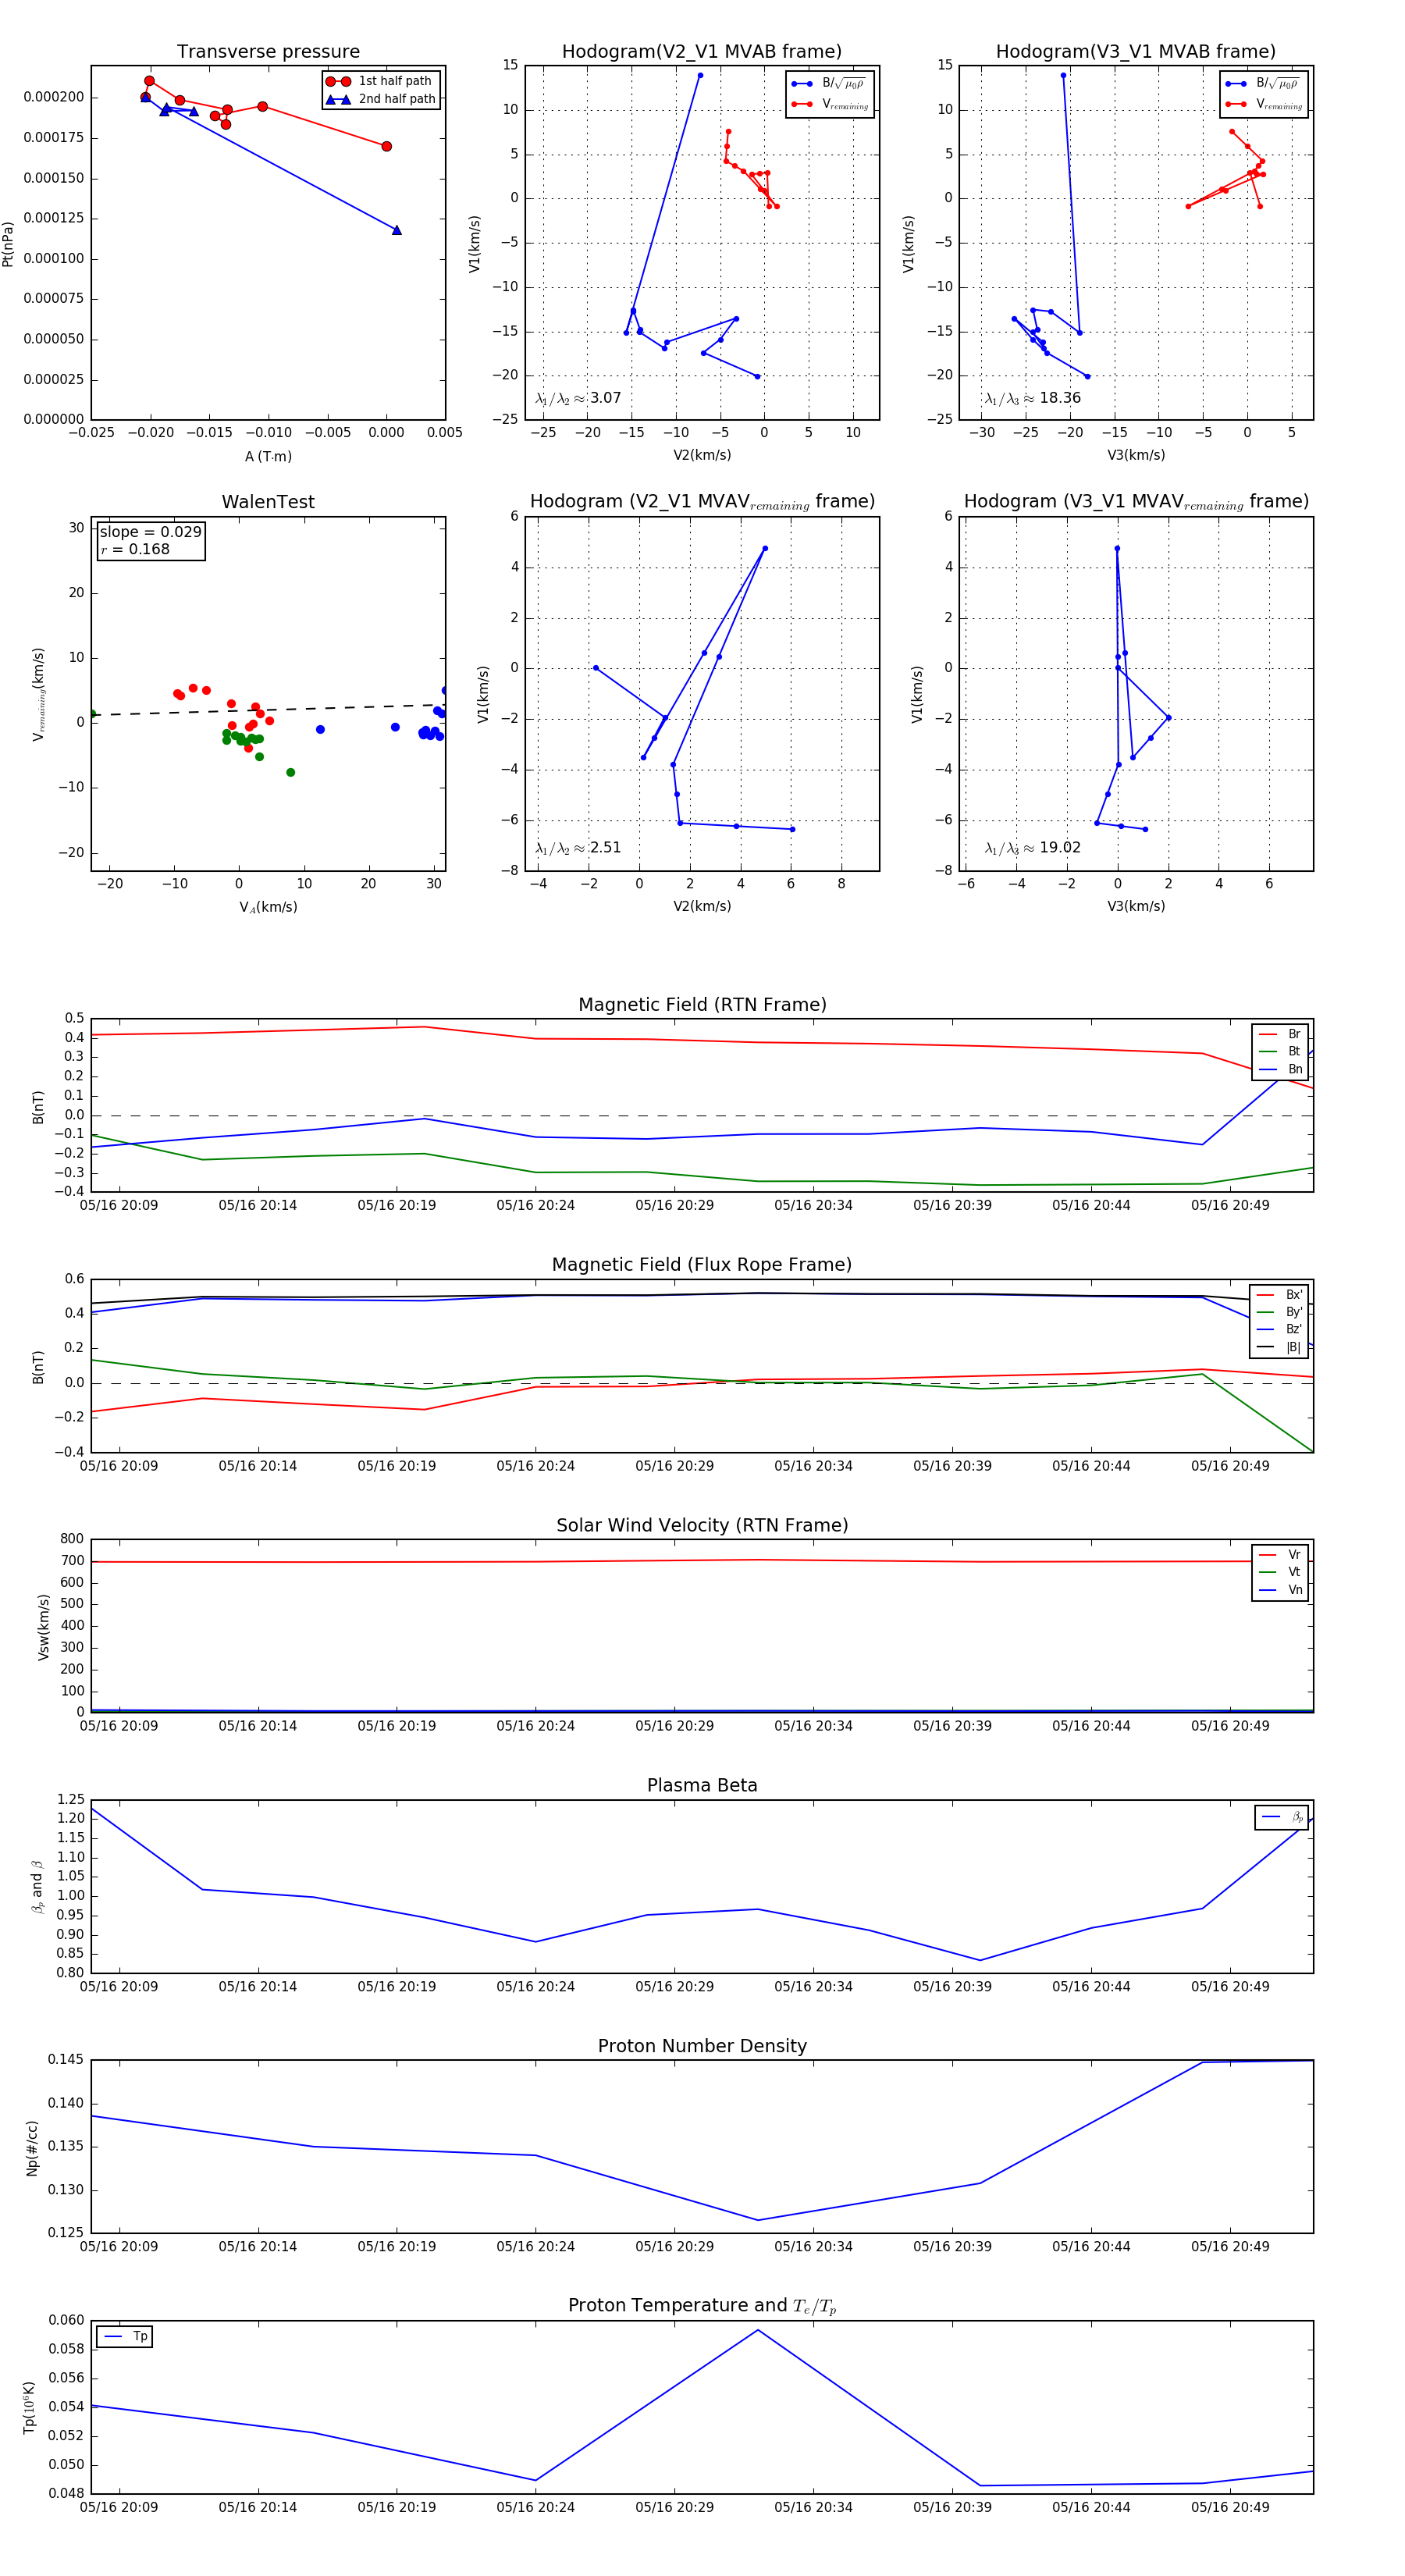
Task: Click the "r = 0.168" annotation
Action: click(135, 549)
